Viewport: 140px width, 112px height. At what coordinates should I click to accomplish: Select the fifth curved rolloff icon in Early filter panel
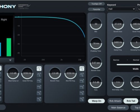click(39, 93)
